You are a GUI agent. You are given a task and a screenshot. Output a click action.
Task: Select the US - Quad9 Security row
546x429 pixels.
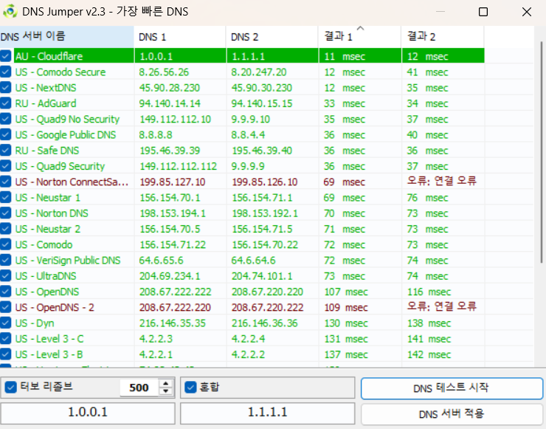[242, 166]
